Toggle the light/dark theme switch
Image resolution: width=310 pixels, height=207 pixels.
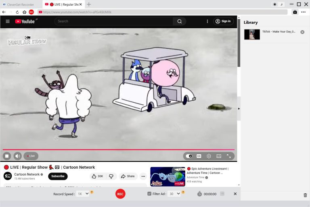tap(279, 4)
